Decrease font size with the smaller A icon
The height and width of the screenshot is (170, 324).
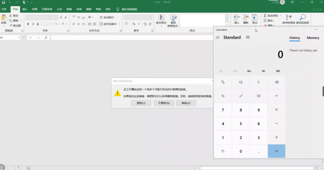[x=65, y=17]
